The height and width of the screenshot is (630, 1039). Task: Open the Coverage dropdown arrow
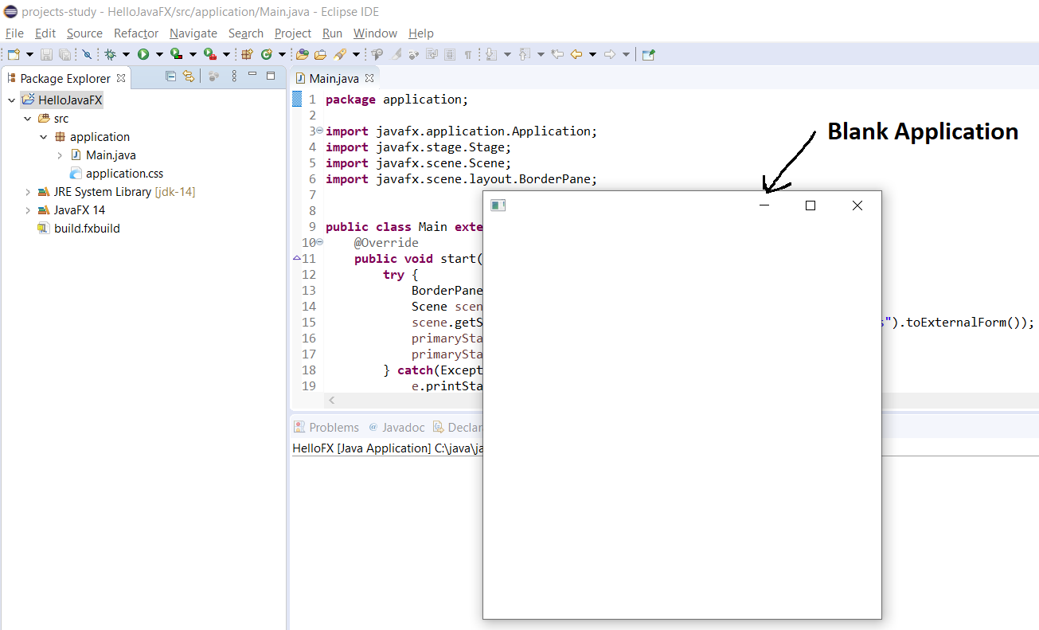coord(193,54)
